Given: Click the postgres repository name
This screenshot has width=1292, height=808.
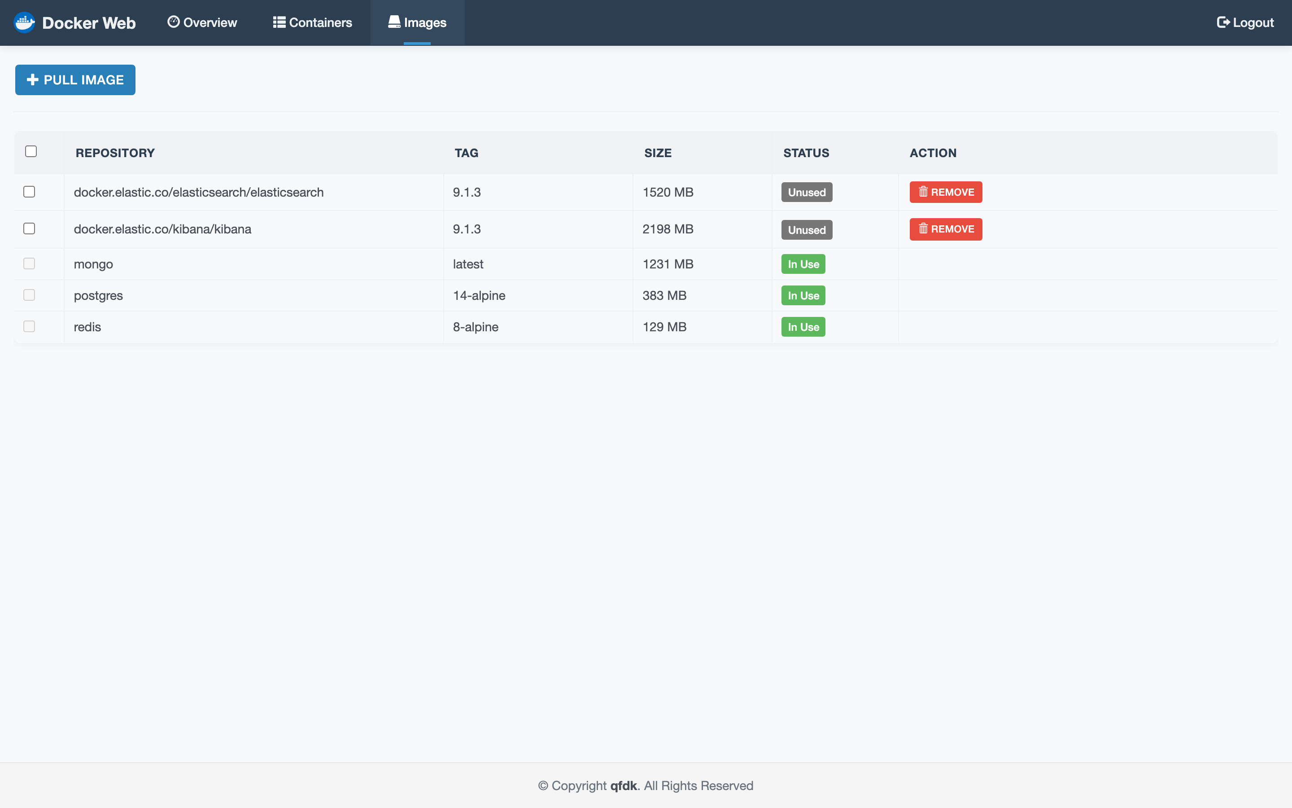Looking at the screenshot, I should (x=98, y=295).
